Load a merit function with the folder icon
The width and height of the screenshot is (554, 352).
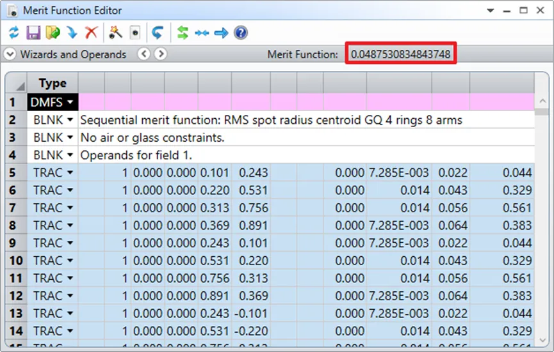tap(53, 33)
